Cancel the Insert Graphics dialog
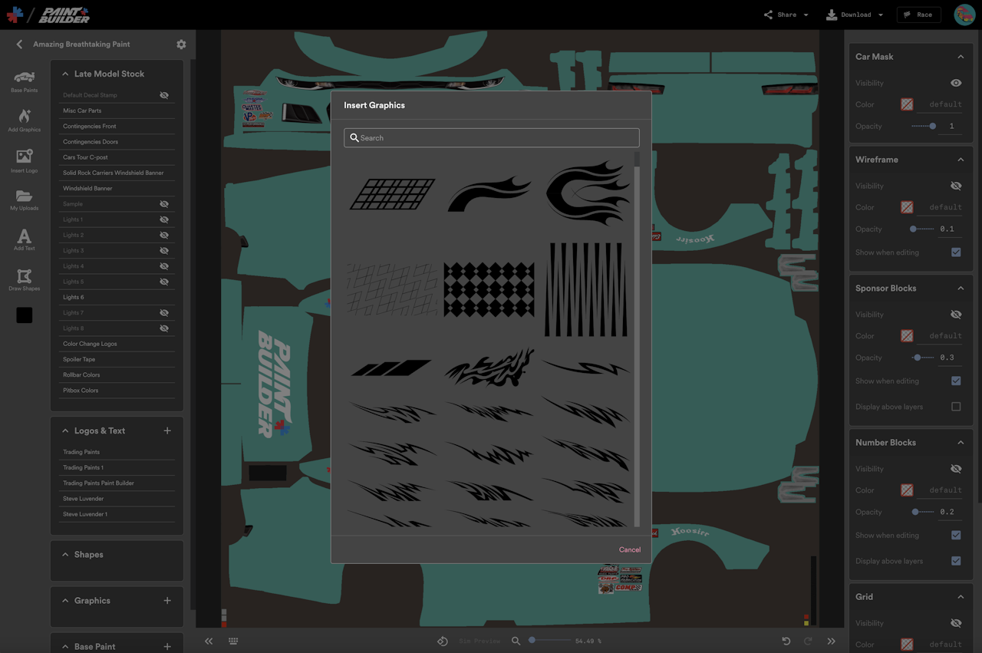 [x=629, y=549]
